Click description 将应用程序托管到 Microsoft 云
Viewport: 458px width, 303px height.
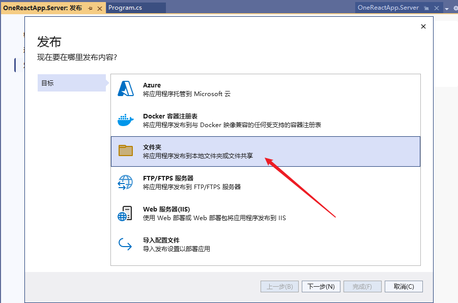[187, 94]
